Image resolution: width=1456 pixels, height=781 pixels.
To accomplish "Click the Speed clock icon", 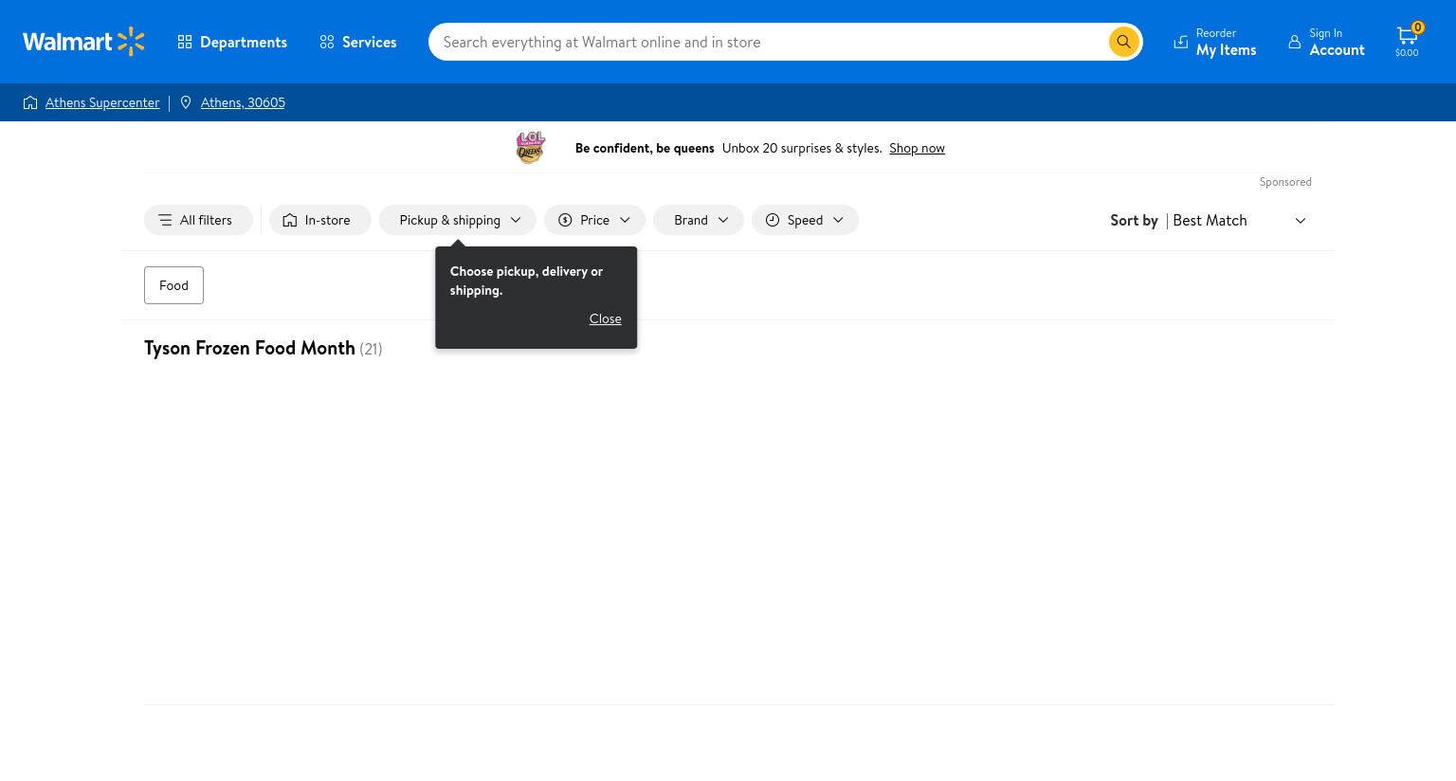I will click(x=773, y=220).
